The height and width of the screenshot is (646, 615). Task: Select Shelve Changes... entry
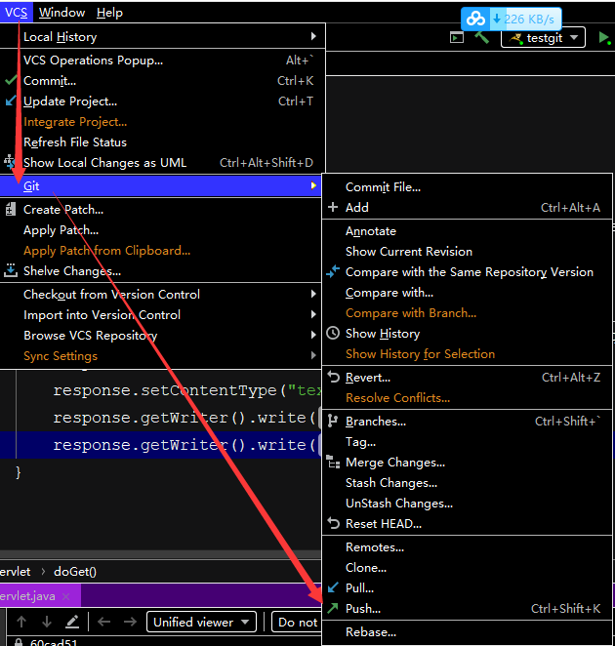point(160,271)
